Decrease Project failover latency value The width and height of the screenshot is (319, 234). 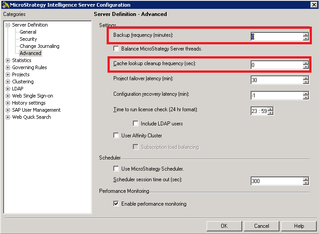[306, 82]
